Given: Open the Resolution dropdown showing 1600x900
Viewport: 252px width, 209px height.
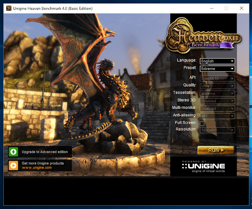Looking at the screenshot, I should (217, 130).
